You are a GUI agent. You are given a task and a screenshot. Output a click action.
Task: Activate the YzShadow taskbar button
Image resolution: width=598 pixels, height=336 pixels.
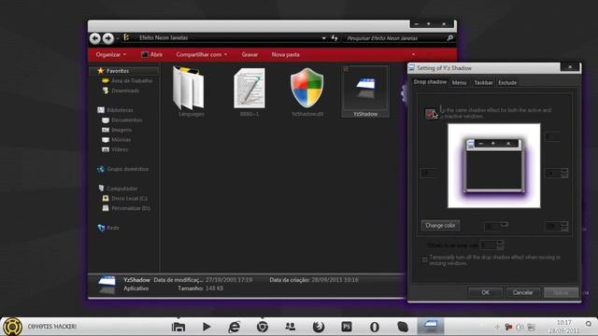(x=431, y=327)
